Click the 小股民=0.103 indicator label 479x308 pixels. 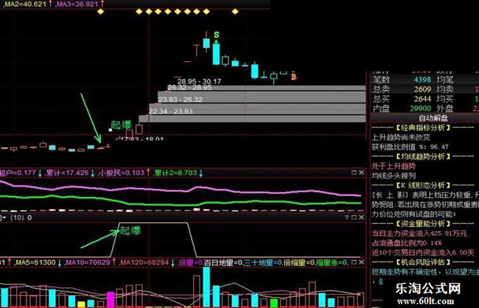coord(122,173)
